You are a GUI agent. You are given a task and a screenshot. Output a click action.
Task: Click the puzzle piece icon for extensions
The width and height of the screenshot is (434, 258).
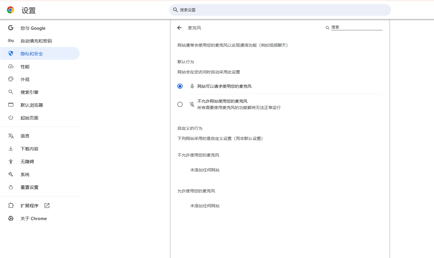click(x=11, y=206)
